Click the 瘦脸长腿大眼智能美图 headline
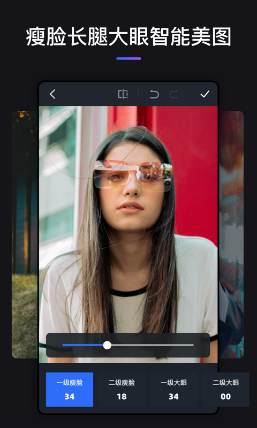This screenshot has height=428, width=257. [128, 36]
